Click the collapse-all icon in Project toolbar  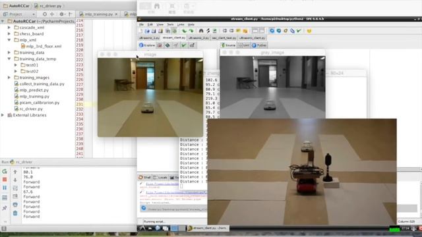[52, 14]
